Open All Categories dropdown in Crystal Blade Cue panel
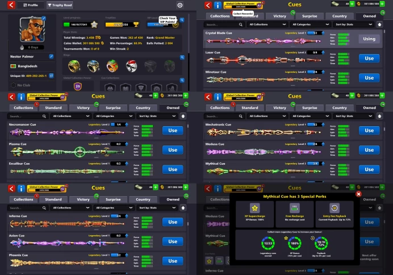 pos(310,24)
